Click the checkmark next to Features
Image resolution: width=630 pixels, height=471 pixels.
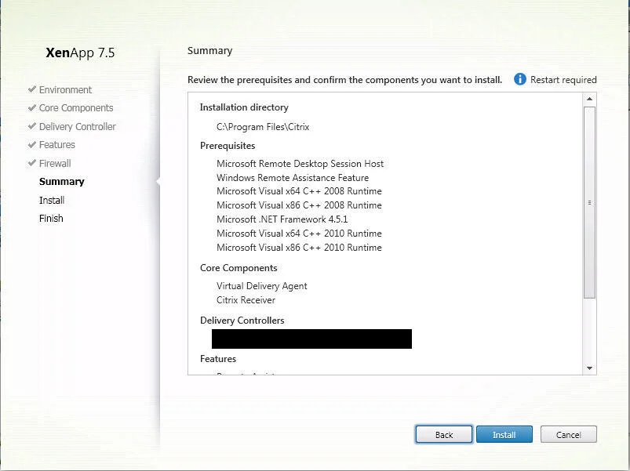[32, 144]
